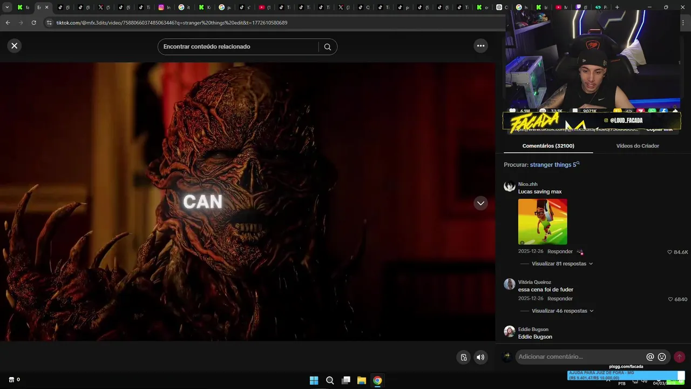Screen dimensions: 691x389
Task: Like the Nico.zhh comment with 84.6K likes
Action: point(670,252)
